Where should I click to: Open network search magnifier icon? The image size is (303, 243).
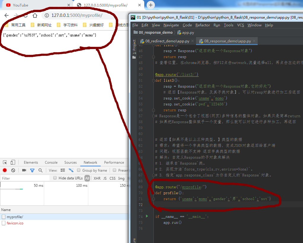tap(40, 170)
